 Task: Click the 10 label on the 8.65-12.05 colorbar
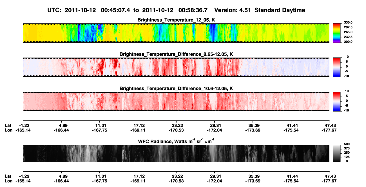[x=347, y=57]
